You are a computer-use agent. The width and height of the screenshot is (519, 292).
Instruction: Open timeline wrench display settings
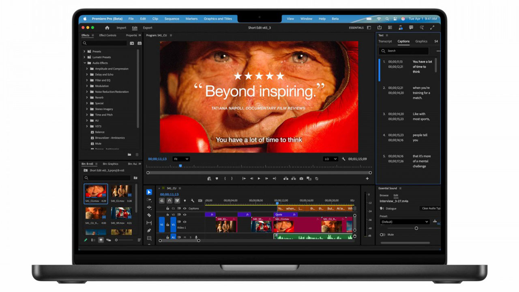(193, 201)
